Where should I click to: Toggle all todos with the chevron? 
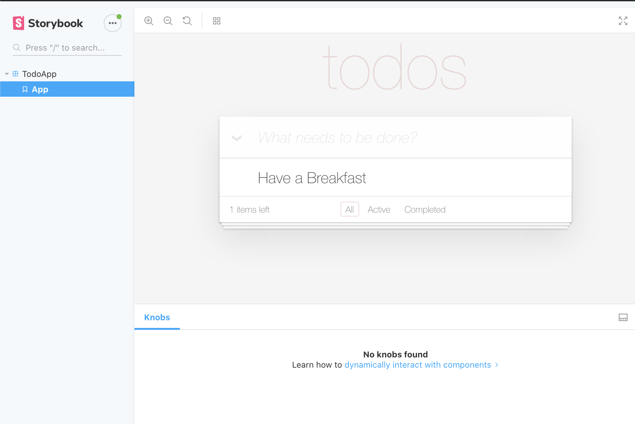237,138
